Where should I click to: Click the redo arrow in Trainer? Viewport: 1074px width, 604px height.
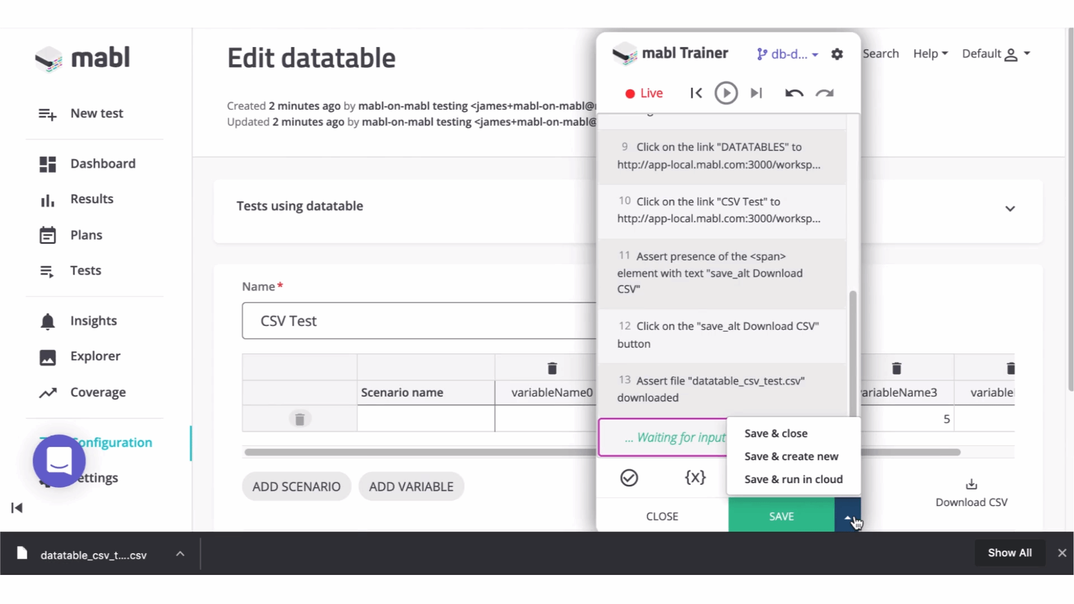click(x=825, y=93)
